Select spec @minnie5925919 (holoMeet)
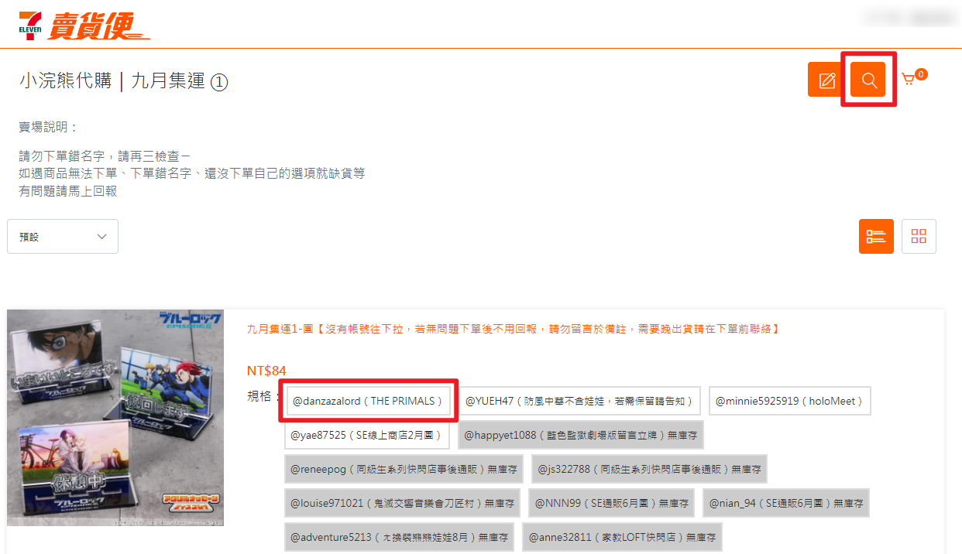The height and width of the screenshot is (554, 962). (x=790, y=401)
